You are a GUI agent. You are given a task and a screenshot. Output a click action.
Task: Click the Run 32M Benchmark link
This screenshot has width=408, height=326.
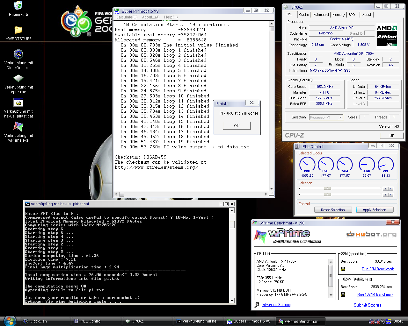(x=378, y=269)
